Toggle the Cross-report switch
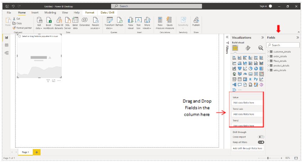The image size is (303, 163). 261,137
